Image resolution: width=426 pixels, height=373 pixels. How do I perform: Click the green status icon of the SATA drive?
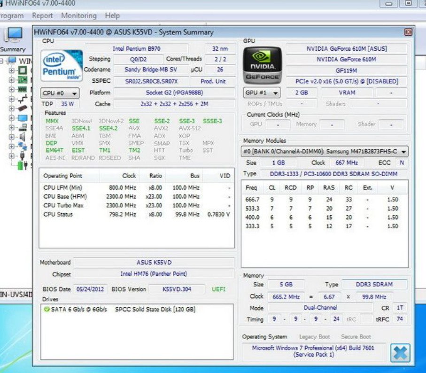coord(46,309)
